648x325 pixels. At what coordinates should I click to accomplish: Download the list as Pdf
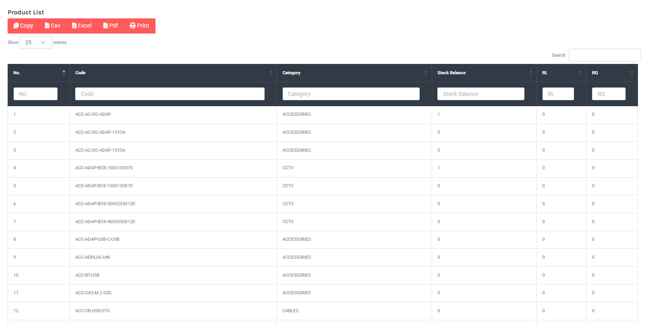[111, 26]
